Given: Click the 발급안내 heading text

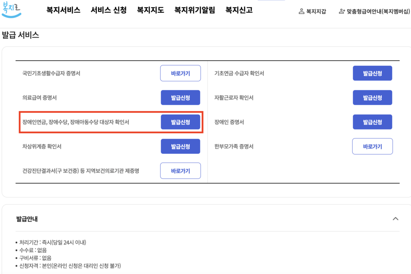Looking at the screenshot, I should 27,219.
